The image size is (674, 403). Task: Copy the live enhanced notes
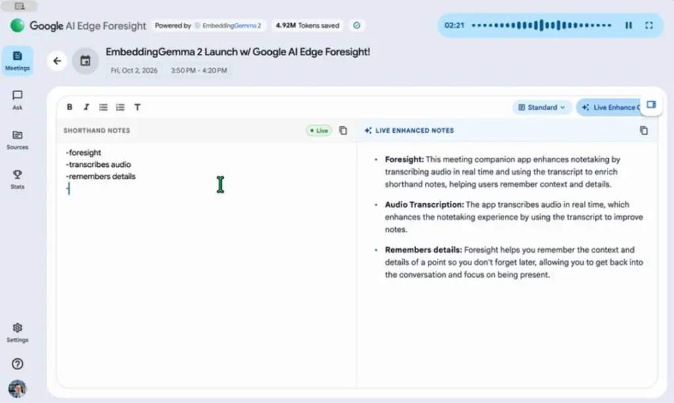click(644, 130)
